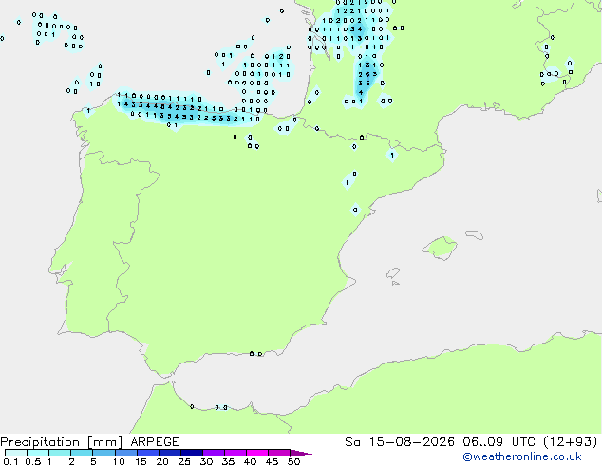The height and width of the screenshot is (465, 602).
Task: Click the violet 35 mm legend swatch
Action: (x=235, y=453)
